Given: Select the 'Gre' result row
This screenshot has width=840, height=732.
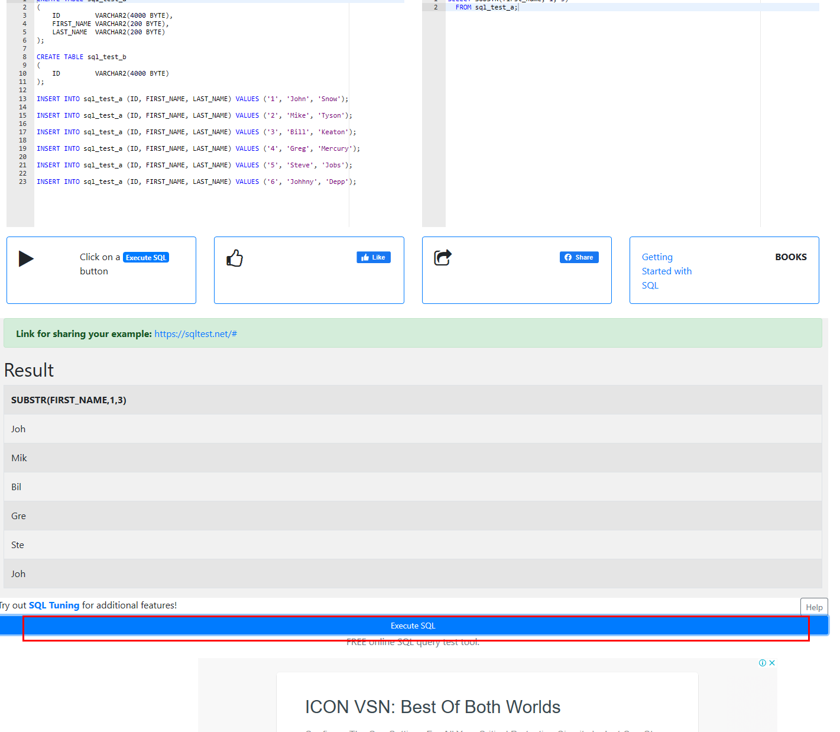Looking at the screenshot, I should pos(413,516).
